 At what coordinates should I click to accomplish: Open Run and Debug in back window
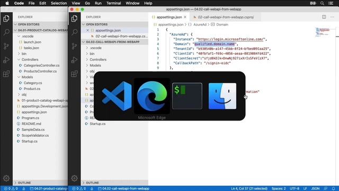(x=6, y=60)
